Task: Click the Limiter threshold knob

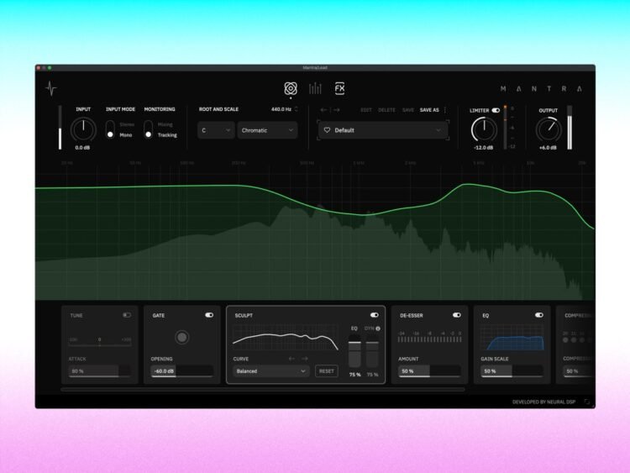Action: click(484, 130)
